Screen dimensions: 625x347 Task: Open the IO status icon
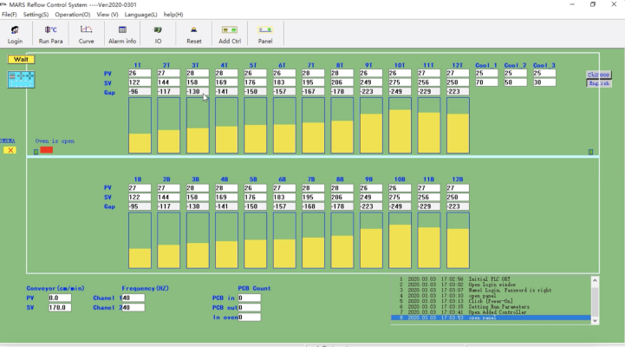click(x=158, y=34)
